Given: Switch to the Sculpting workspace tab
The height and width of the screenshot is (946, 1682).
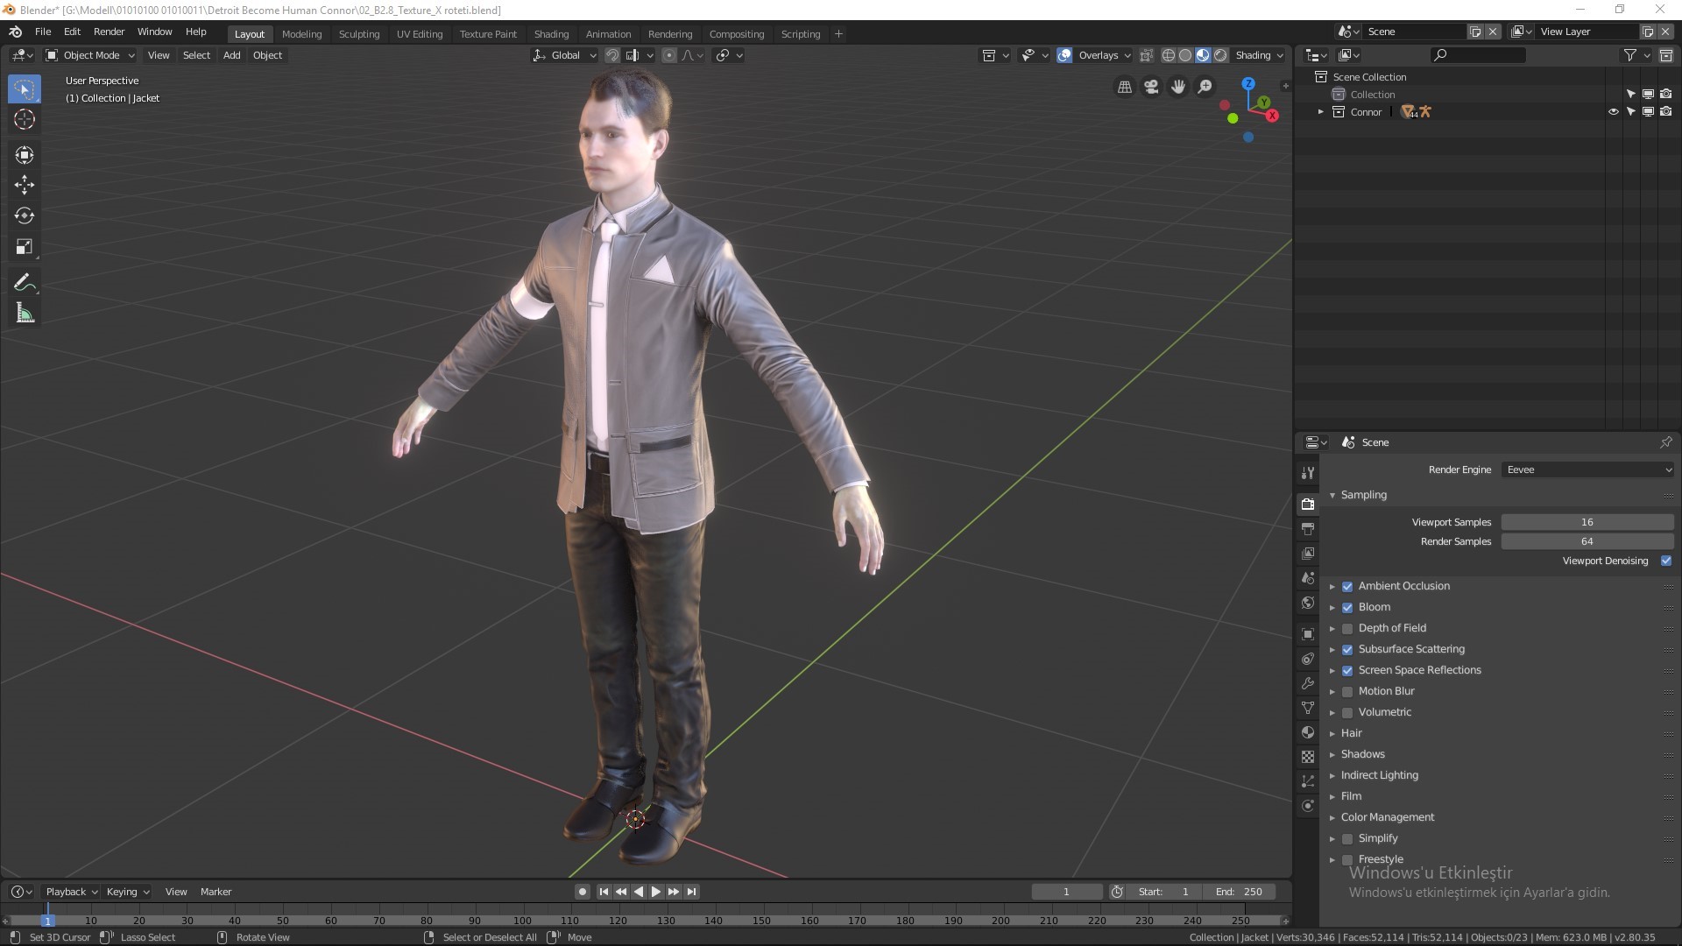Looking at the screenshot, I should tap(359, 34).
